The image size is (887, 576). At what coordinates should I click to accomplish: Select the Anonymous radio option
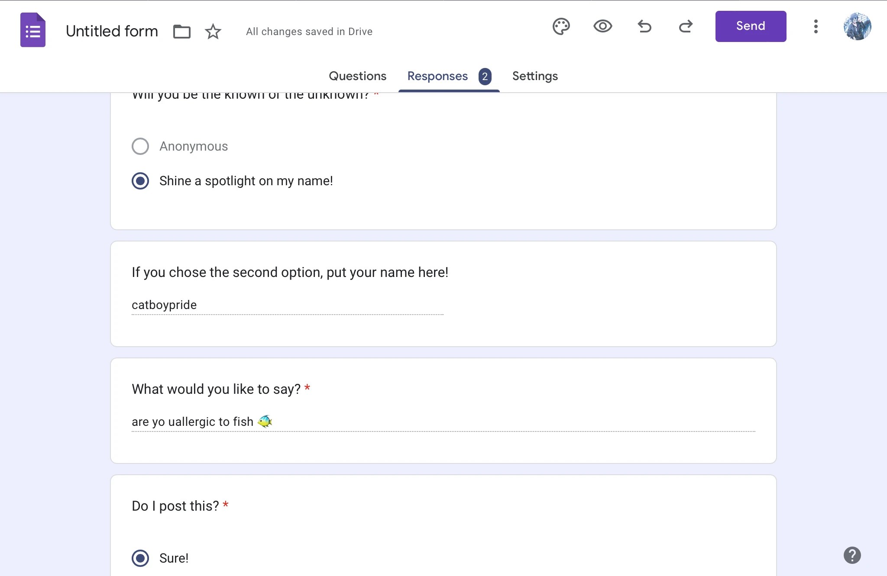139,146
